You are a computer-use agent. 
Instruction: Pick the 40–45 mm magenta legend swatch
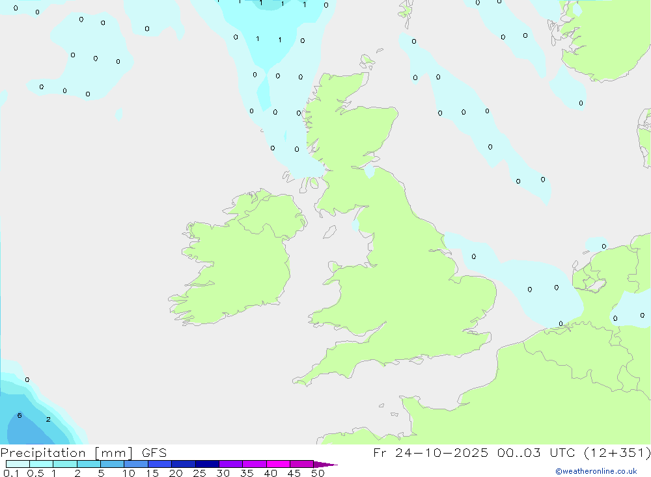[278, 464]
